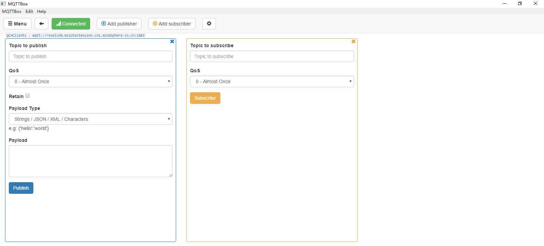
Task: Click the payload example text e.g: {'hello':'world'}
Action: [x=29, y=129]
